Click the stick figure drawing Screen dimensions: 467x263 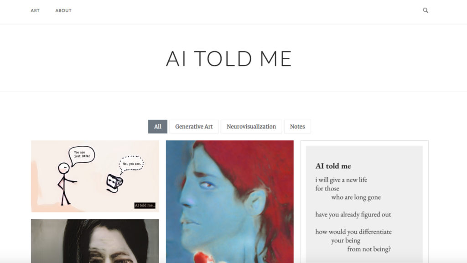click(66, 184)
